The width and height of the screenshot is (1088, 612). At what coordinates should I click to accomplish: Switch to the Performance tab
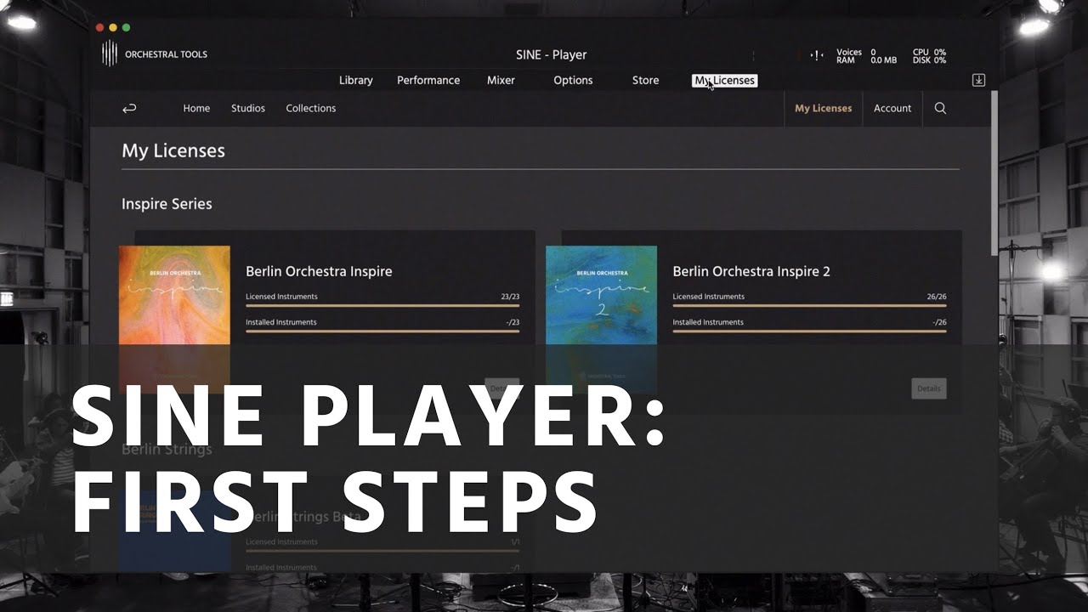point(428,80)
